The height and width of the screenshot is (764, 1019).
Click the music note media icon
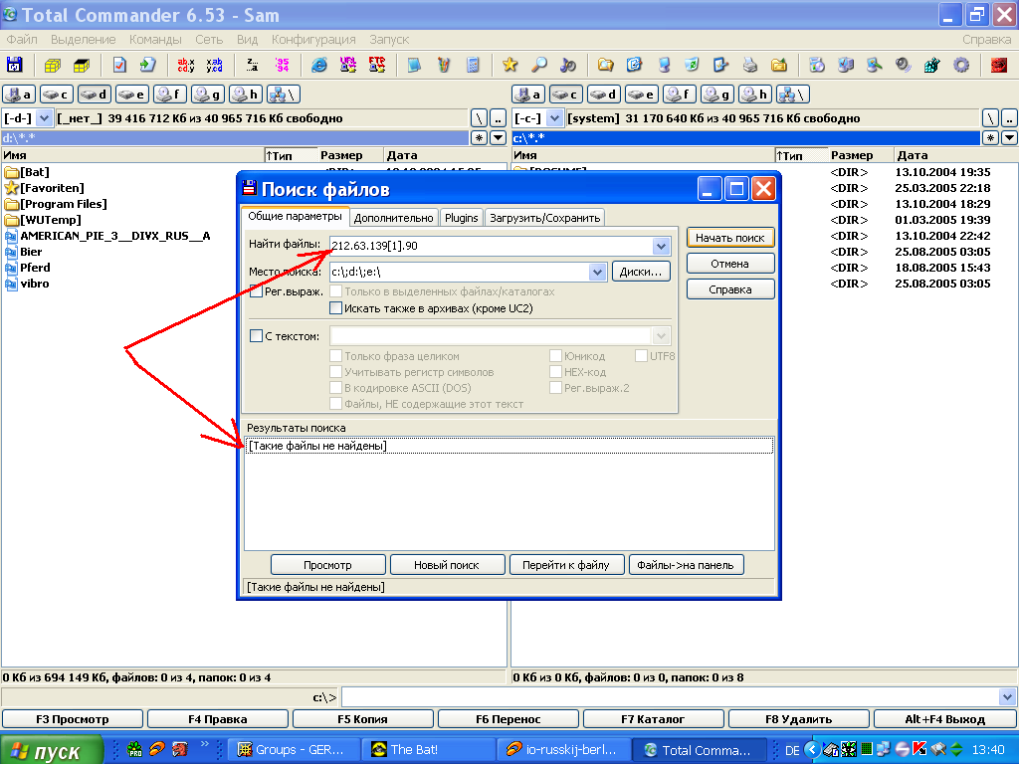(x=568, y=65)
